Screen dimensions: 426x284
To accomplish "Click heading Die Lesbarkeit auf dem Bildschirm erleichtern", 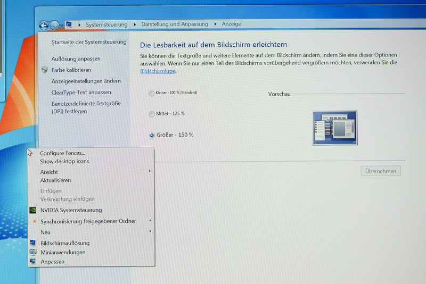I will tap(214, 45).
